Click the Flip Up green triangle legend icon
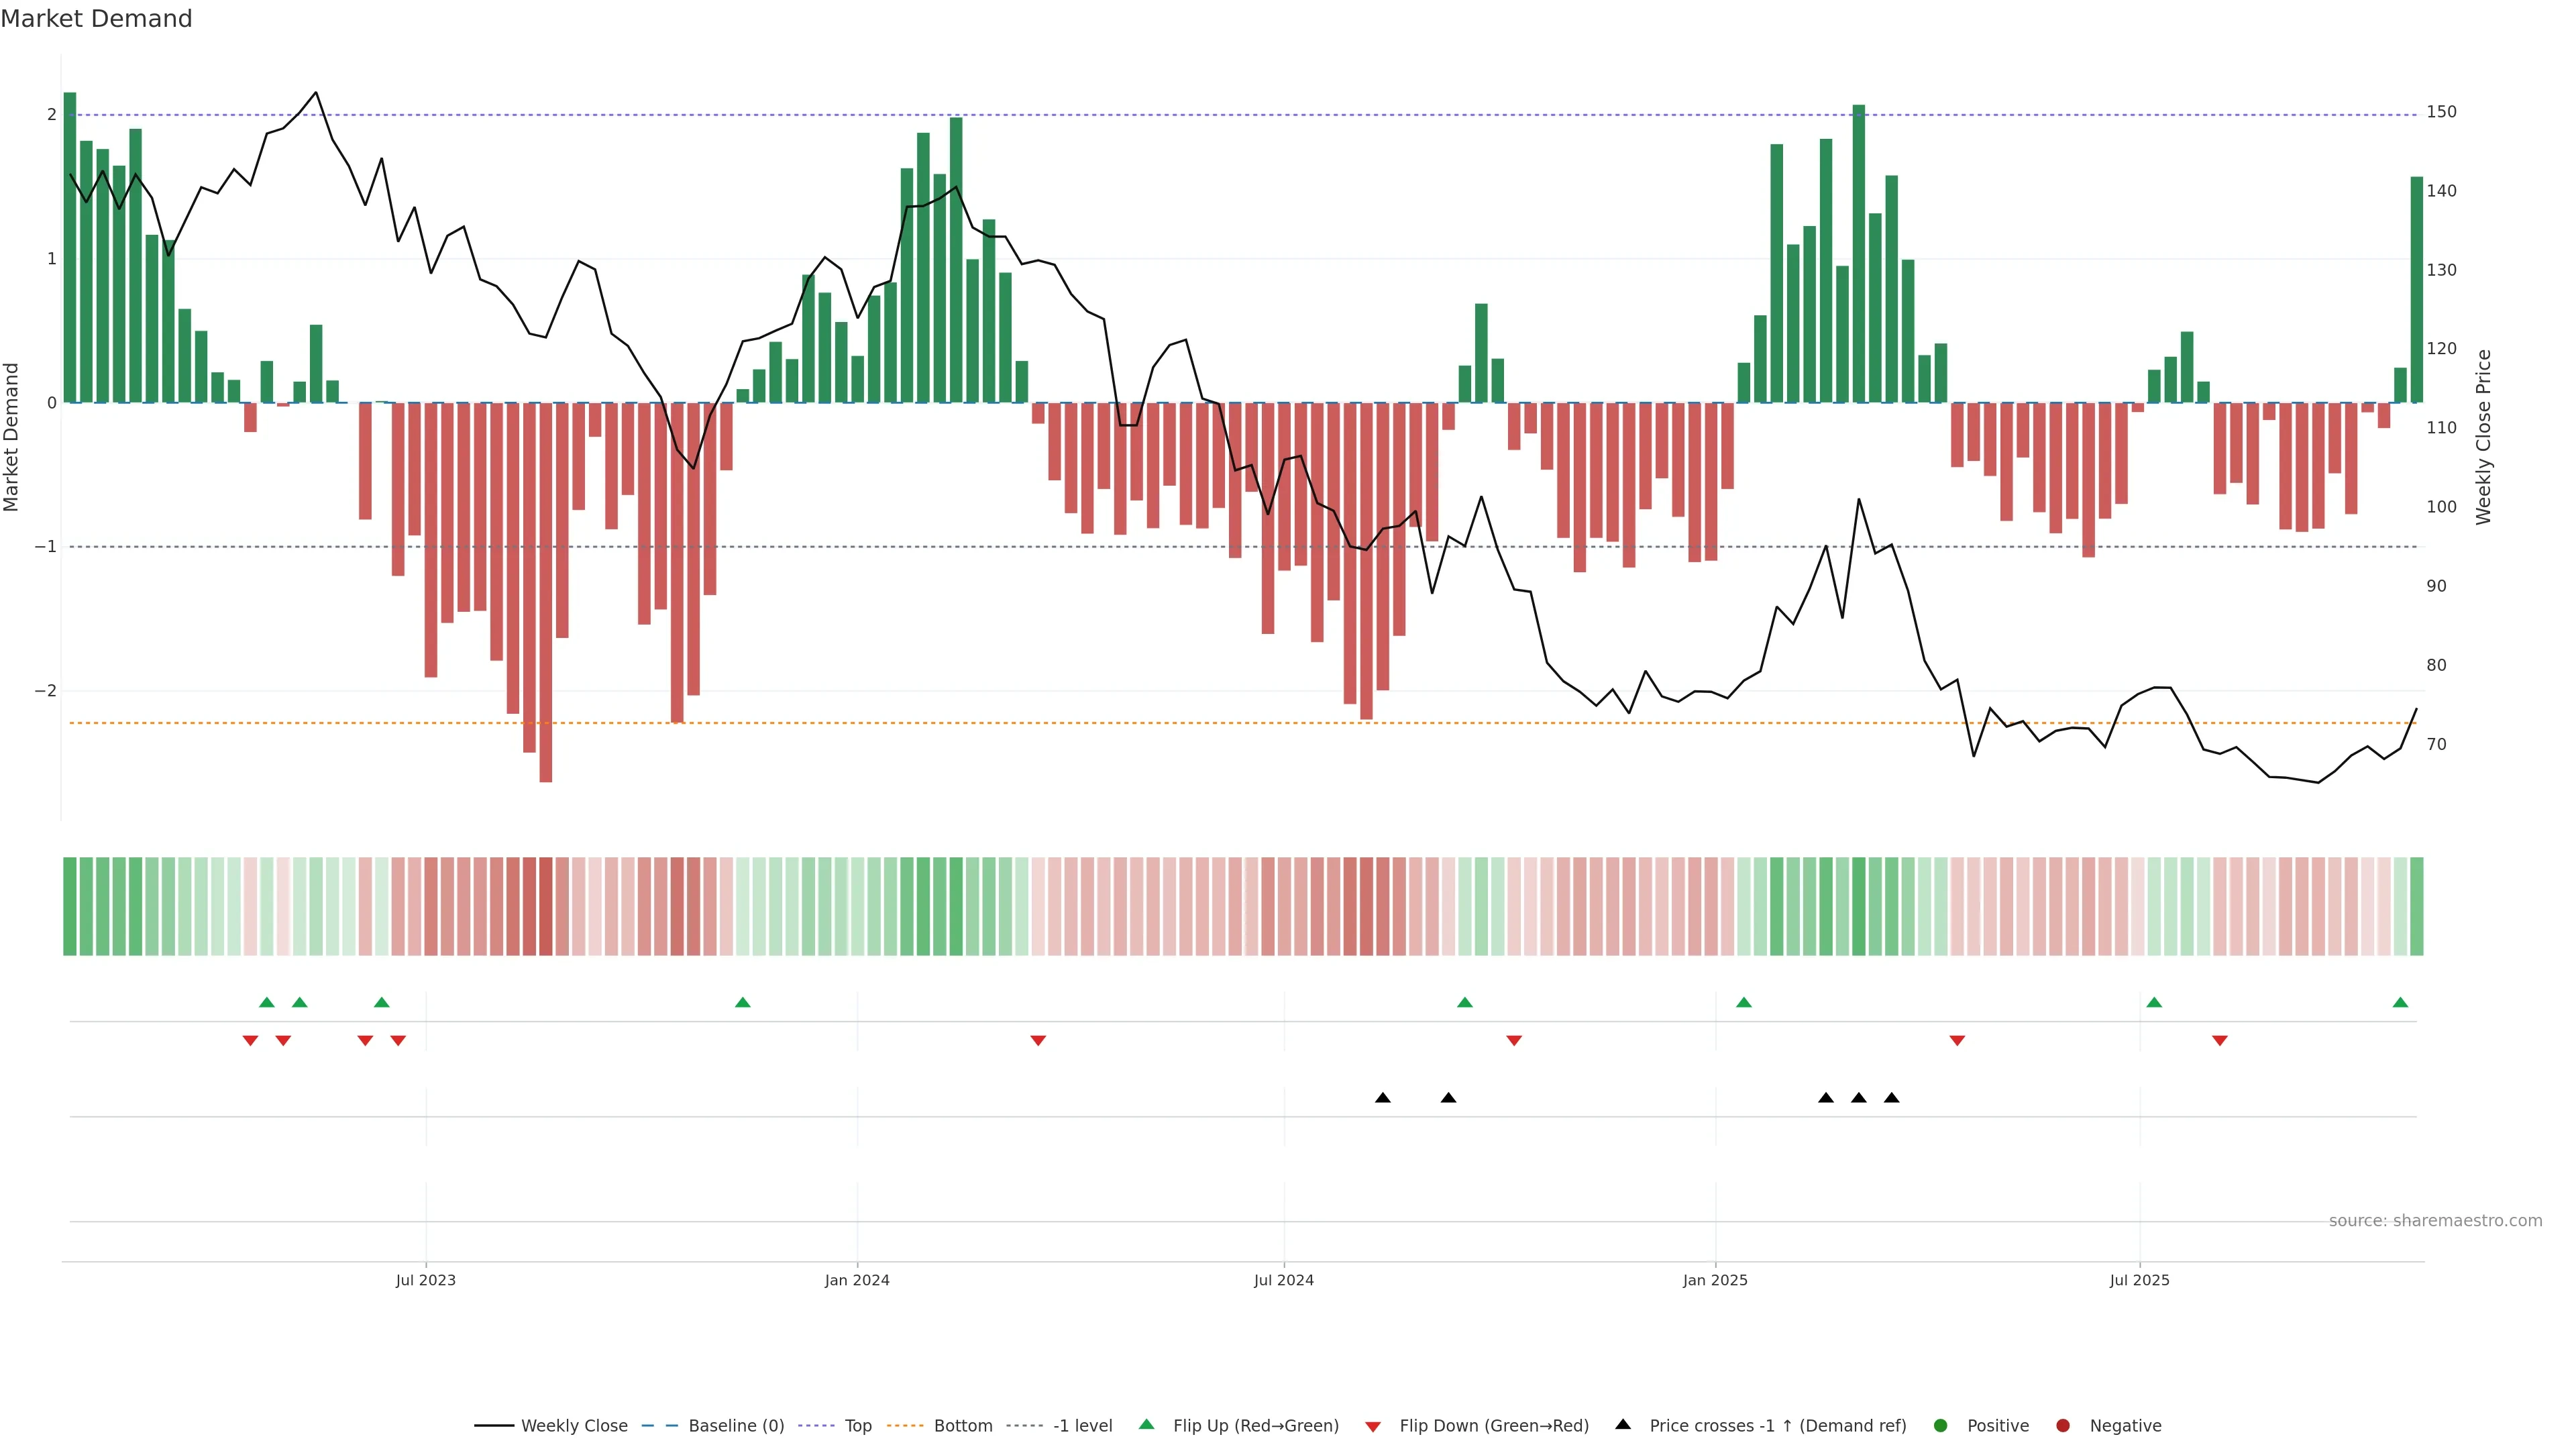The width and height of the screenshot is (2576, 1449). (x=1146, y=1424)
